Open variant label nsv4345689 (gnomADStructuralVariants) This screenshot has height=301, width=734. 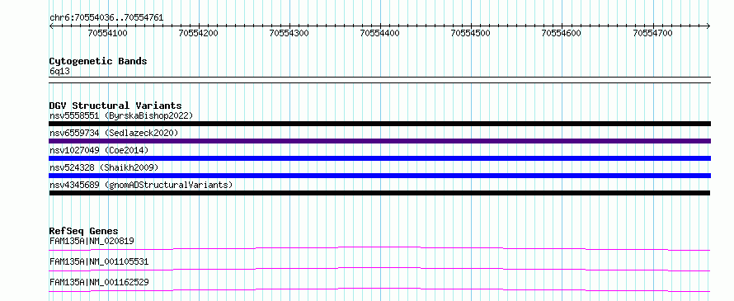tap(141, 185)
